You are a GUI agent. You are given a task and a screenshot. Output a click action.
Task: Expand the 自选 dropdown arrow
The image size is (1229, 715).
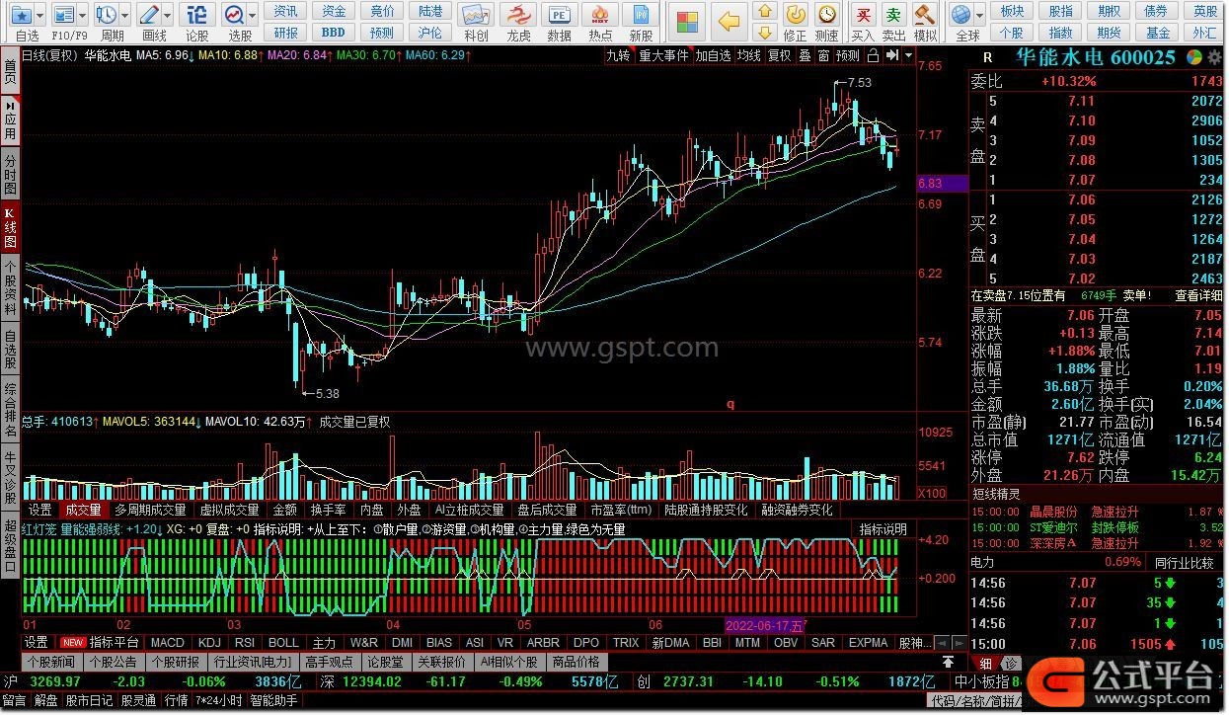(40, 15)
